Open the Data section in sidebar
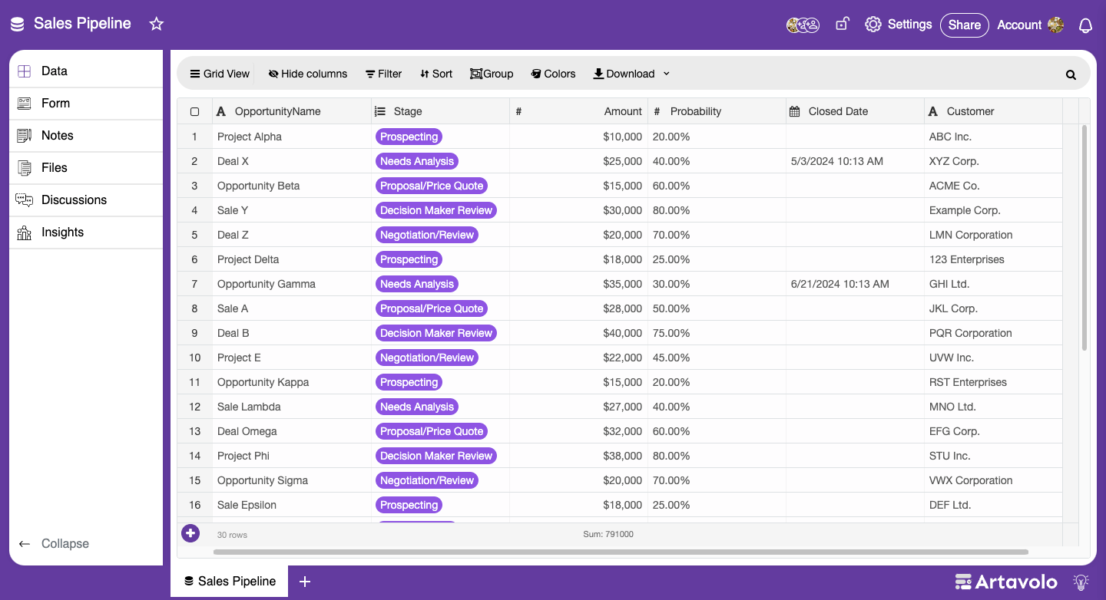1106x600 pixels. pyautogui.click(x=86, y=71)
